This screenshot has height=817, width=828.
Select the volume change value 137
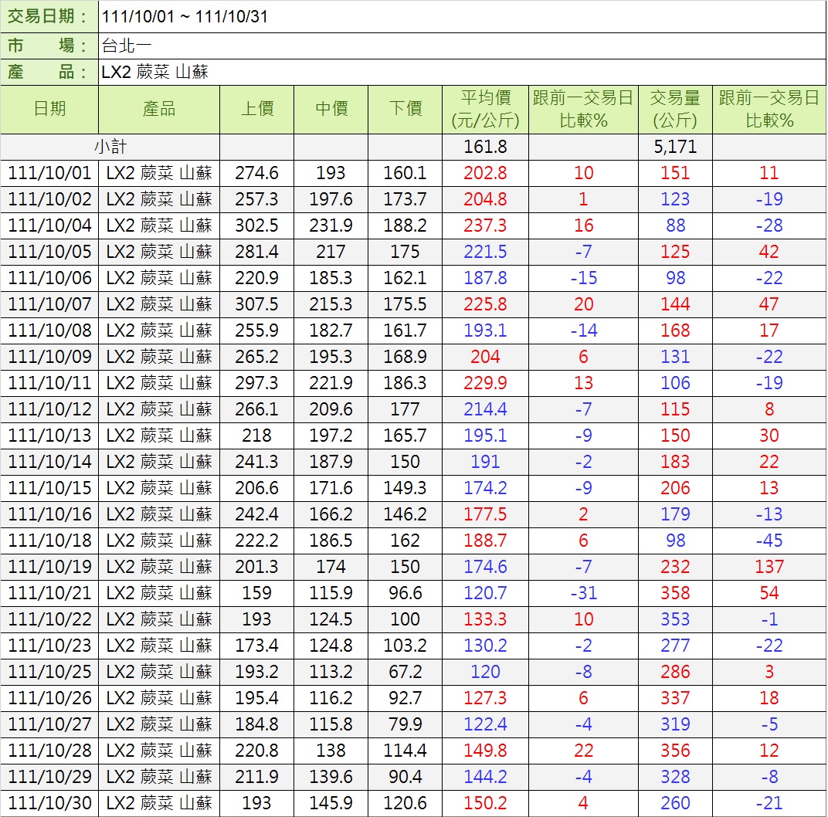(x=769, y=567)
